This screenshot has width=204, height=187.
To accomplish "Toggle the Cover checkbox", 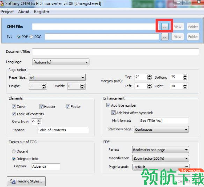I will pos(14,107).
